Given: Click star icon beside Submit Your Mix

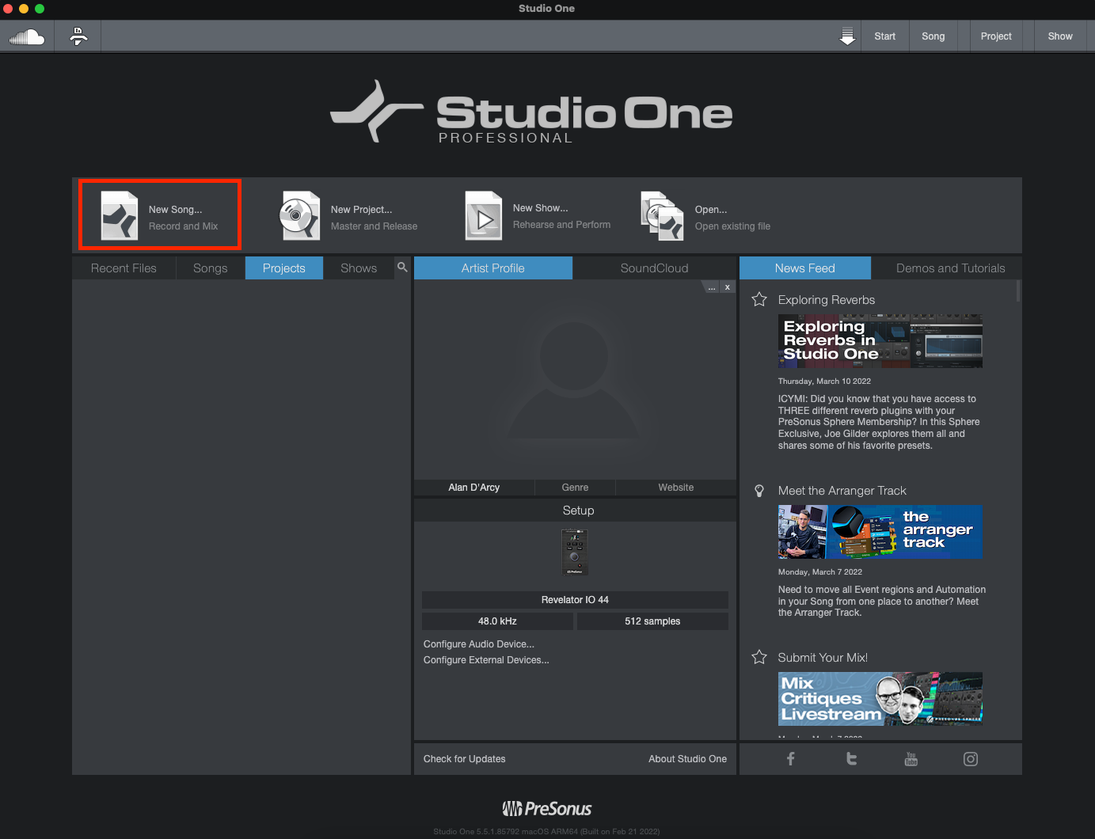Looking at the screenshot, I should click(x=759, y=657).
